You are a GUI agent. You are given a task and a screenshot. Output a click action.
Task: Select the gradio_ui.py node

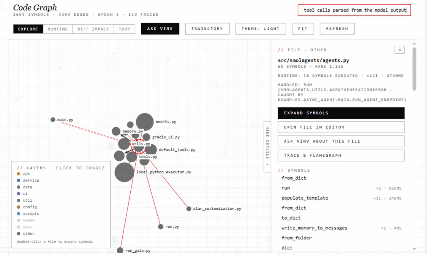(x=146, y=137)
